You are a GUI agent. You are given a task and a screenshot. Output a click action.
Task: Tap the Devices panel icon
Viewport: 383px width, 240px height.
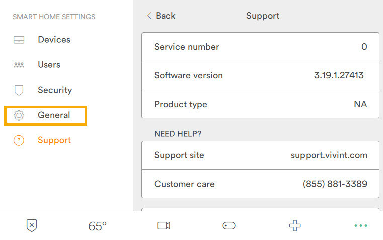(x=19, y=40)
